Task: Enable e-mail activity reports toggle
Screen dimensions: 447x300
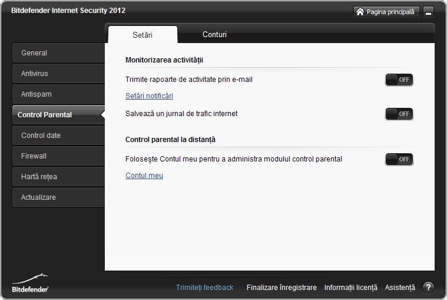Action: point(399,80)
